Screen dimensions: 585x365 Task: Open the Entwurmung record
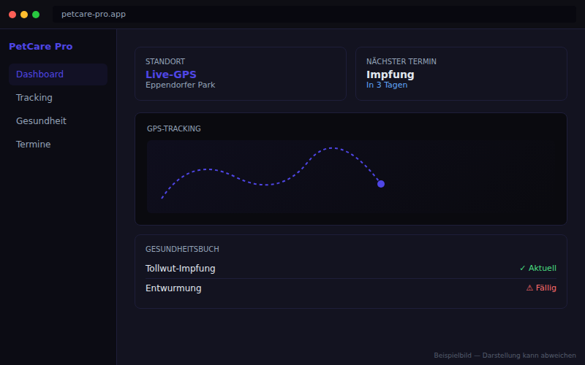173,288
